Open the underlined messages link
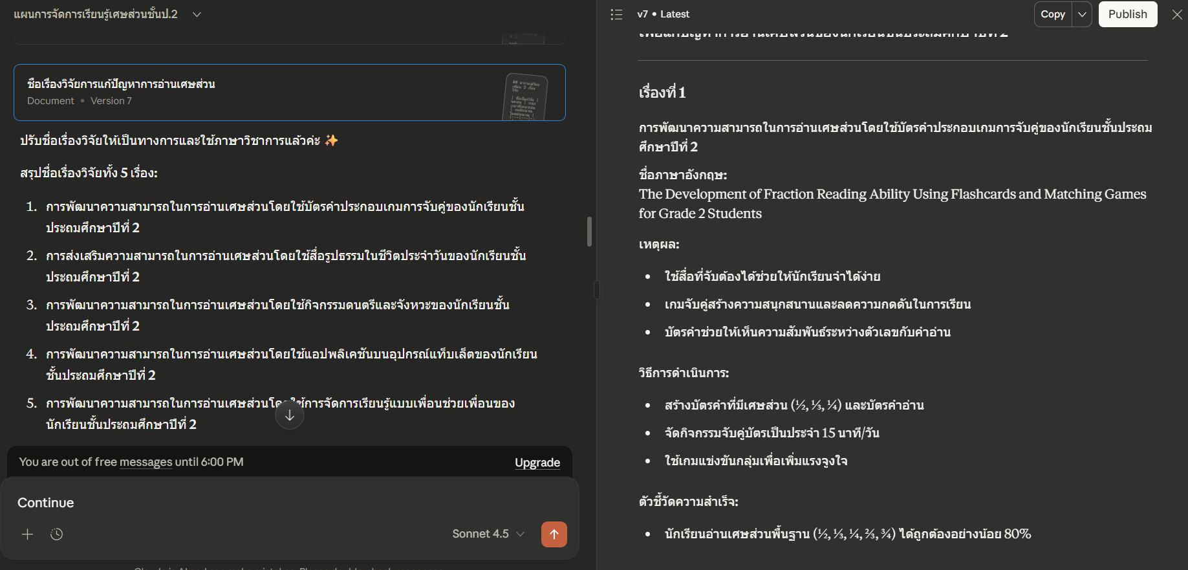Screen dimensions: 1188x570 pyautogui.click(x=146, y=462)
